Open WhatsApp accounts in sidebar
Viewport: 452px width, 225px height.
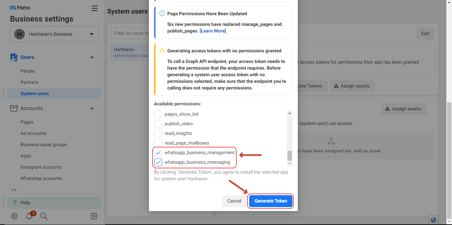click(x=41, y=178)
